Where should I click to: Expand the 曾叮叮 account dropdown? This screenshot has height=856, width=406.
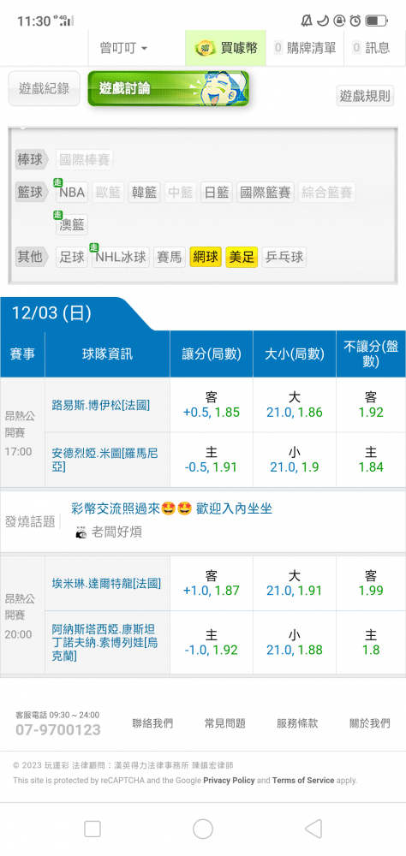123,48
